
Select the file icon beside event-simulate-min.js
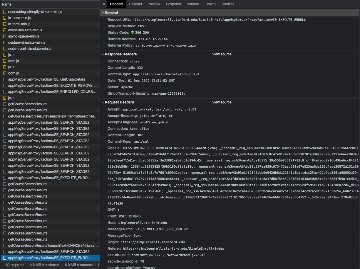tap(4, 30)
